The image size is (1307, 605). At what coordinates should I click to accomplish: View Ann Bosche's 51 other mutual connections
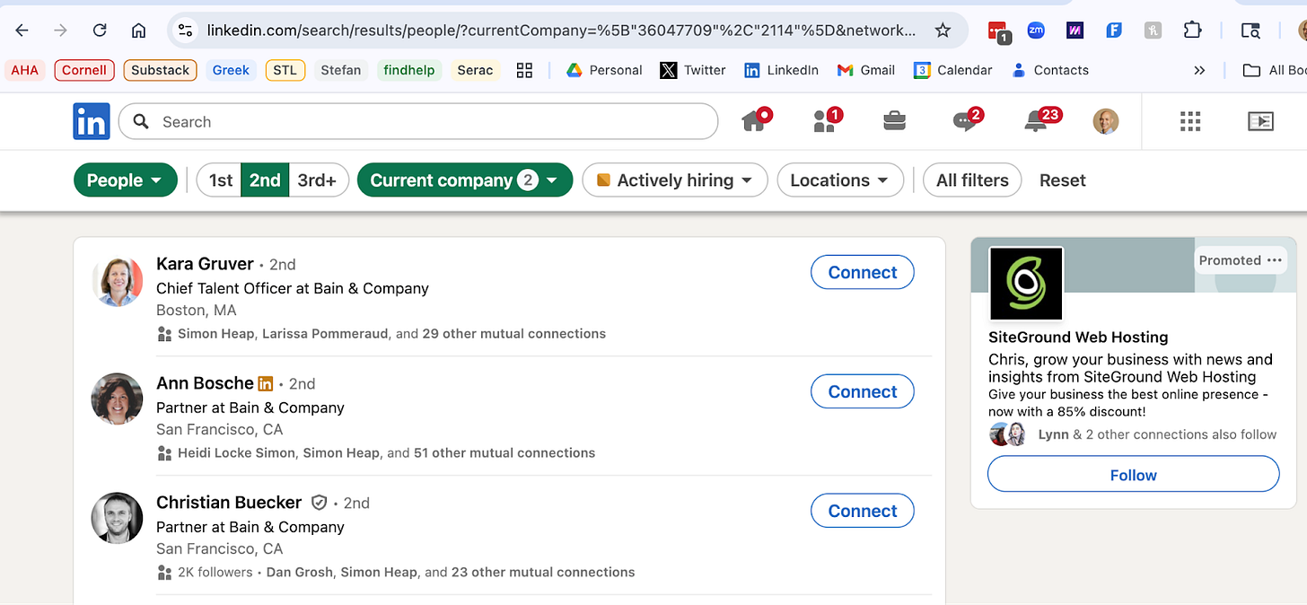coord(504,453)
